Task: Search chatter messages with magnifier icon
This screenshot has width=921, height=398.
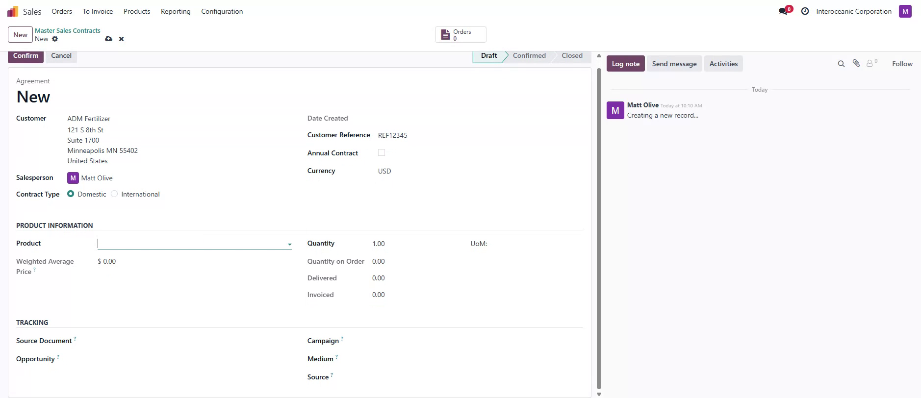Action: pyautogui.click(x=841, y=64)
